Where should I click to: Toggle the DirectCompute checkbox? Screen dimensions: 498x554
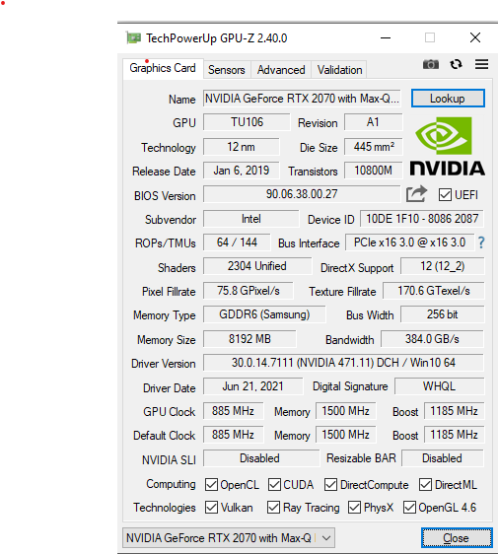coord(330,484)
